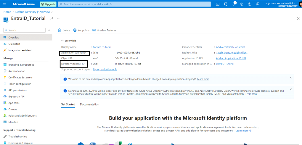Dismiss the App registrations welcome banner
The width and height of the screenshot is (302, 145).
(290, 78)
